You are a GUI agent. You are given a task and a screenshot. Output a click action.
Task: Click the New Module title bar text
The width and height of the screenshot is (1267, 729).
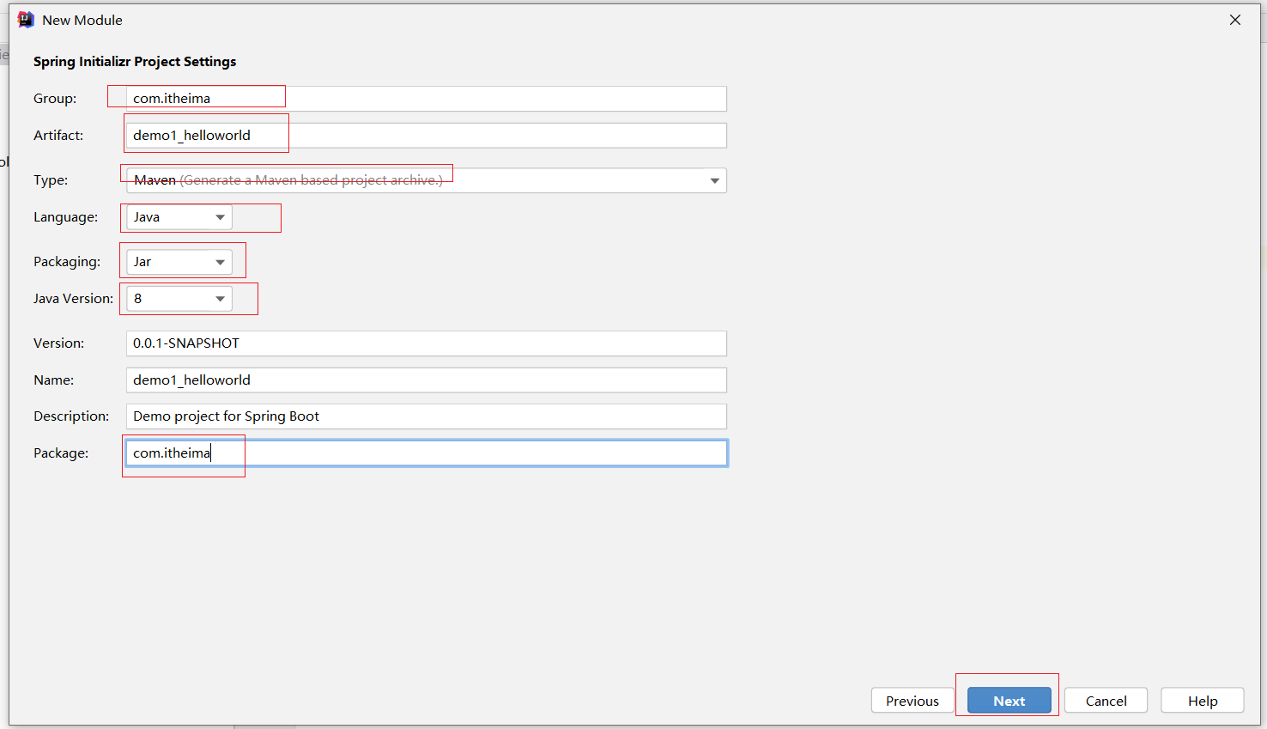82,20
